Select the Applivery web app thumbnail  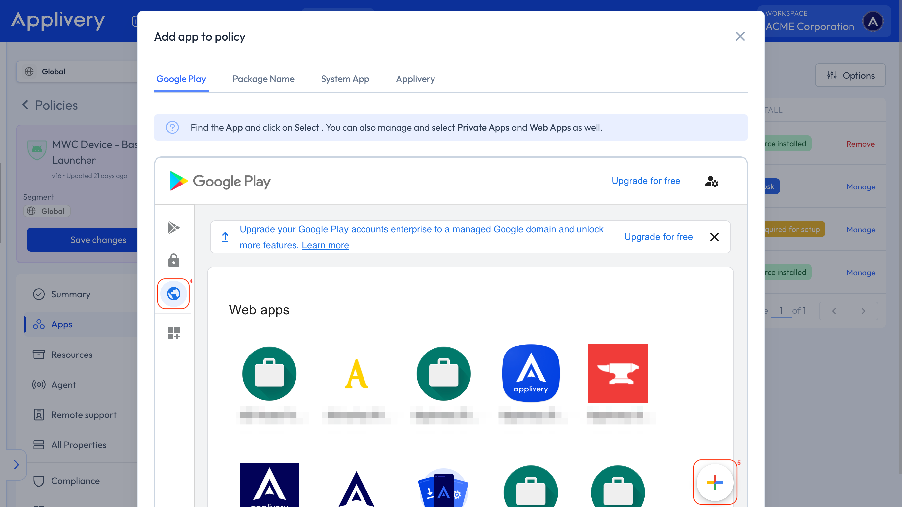click(531, 373)
